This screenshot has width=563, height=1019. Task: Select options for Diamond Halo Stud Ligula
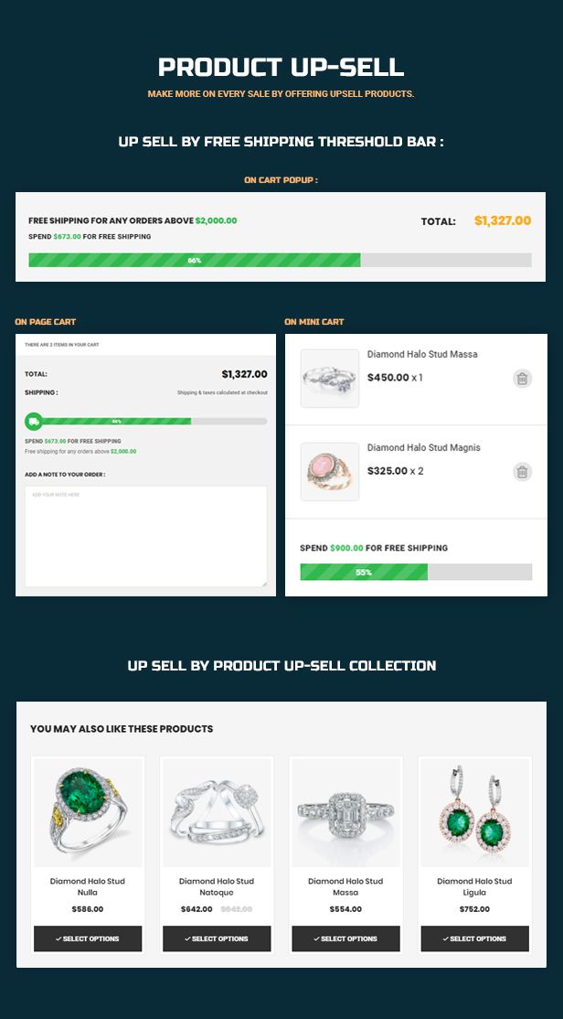pyautogui.click(x=474, y=939)
